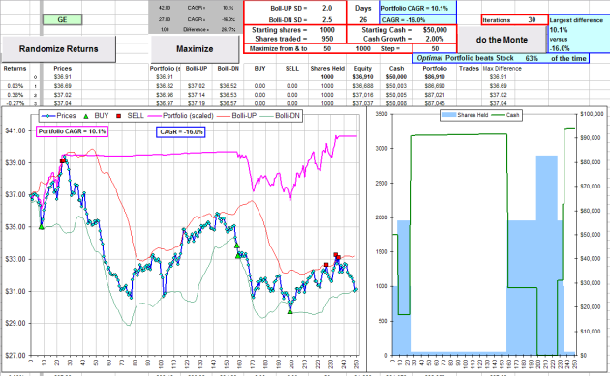Click the Maximize button
Viewport: 610px width, 376px height.
(195, 49)
